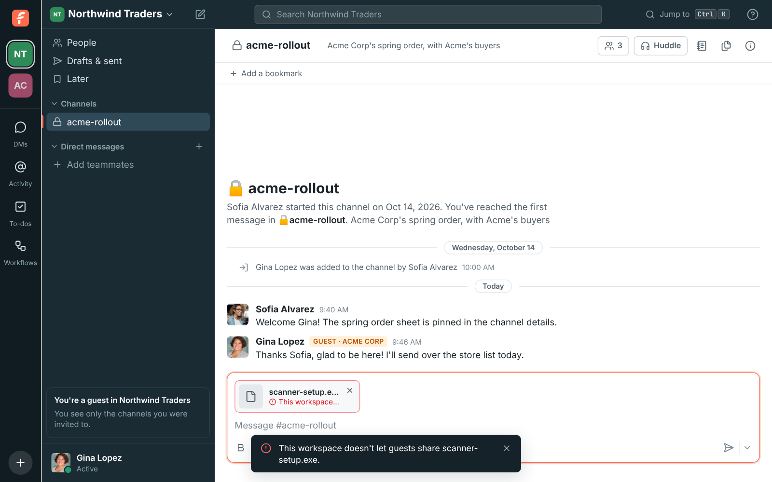Select the acme-rollout channel in sidebar
Screen dimensions: 772x482
(128, 122)
